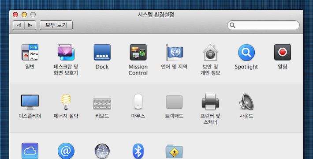Open 키보드 preferences pane
This screenshot has width=313, height=159.
[x=102, y=104]
